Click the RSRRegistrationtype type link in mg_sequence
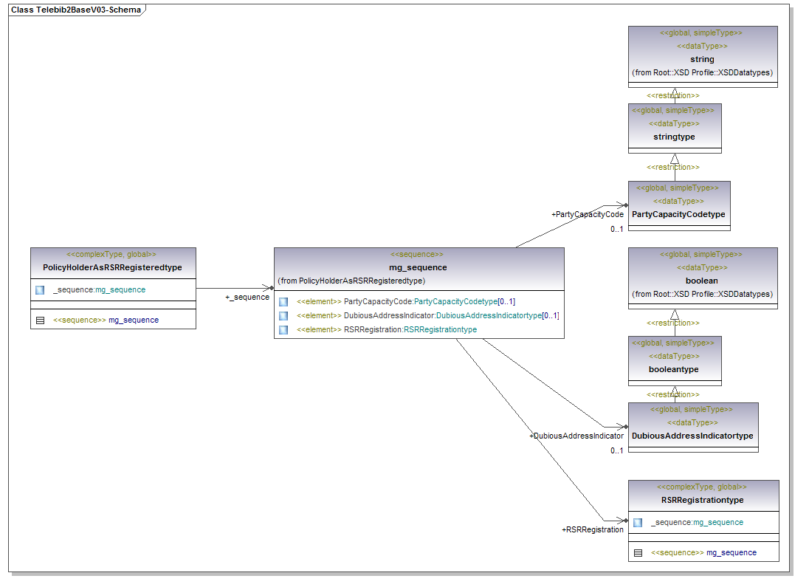 pos(440,330)
